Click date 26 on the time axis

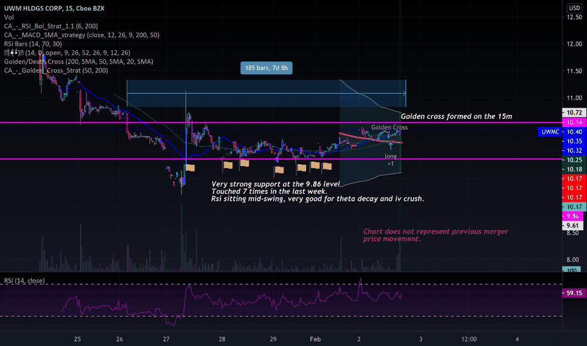tap(120, 339)
